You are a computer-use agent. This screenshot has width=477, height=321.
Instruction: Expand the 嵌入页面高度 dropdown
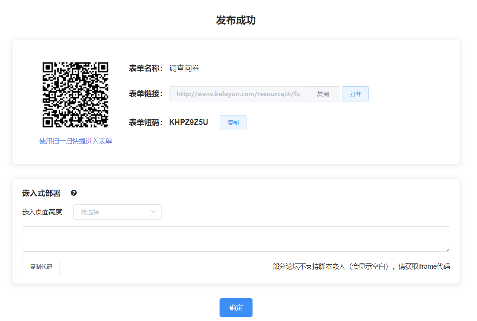[x=118, y=212]
